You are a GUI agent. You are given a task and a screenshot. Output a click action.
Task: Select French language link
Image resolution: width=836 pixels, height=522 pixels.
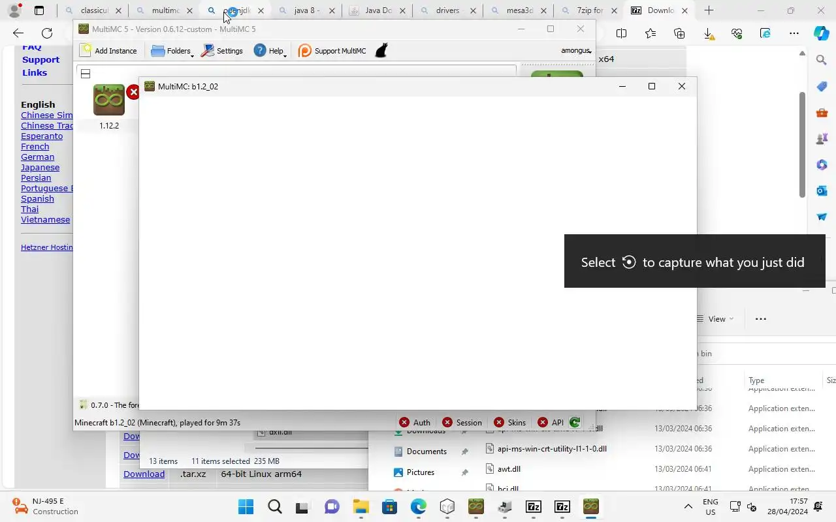click(35, 146)
